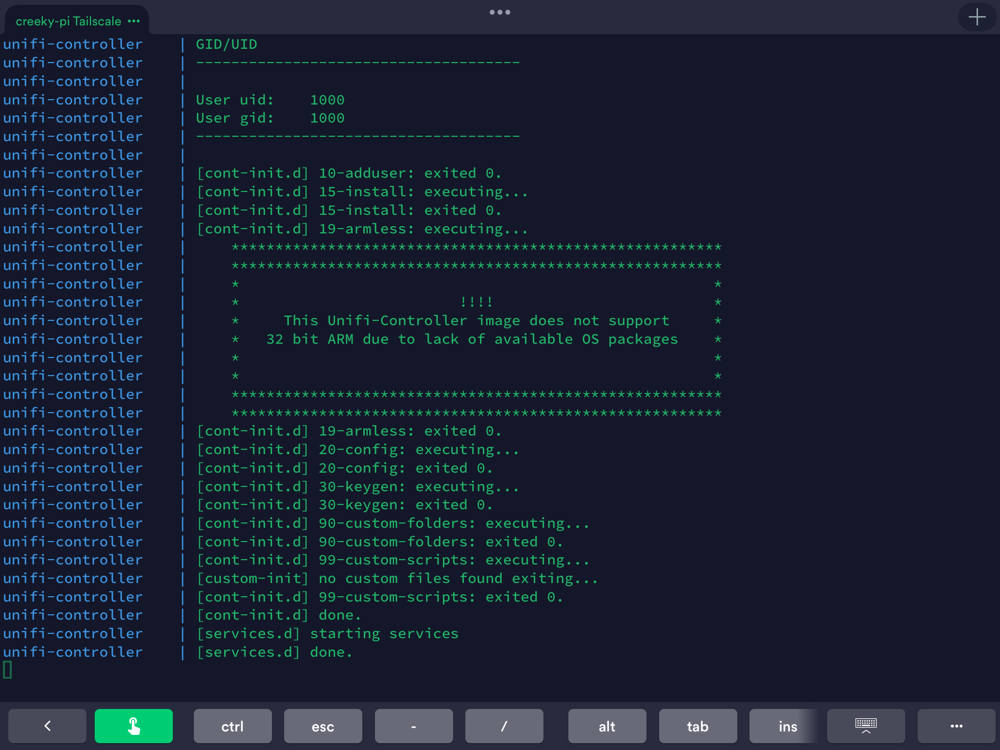Open tab options via the ellipsis beside the tab title
This screenshot has width=1000, height=750.
point(134,21)
